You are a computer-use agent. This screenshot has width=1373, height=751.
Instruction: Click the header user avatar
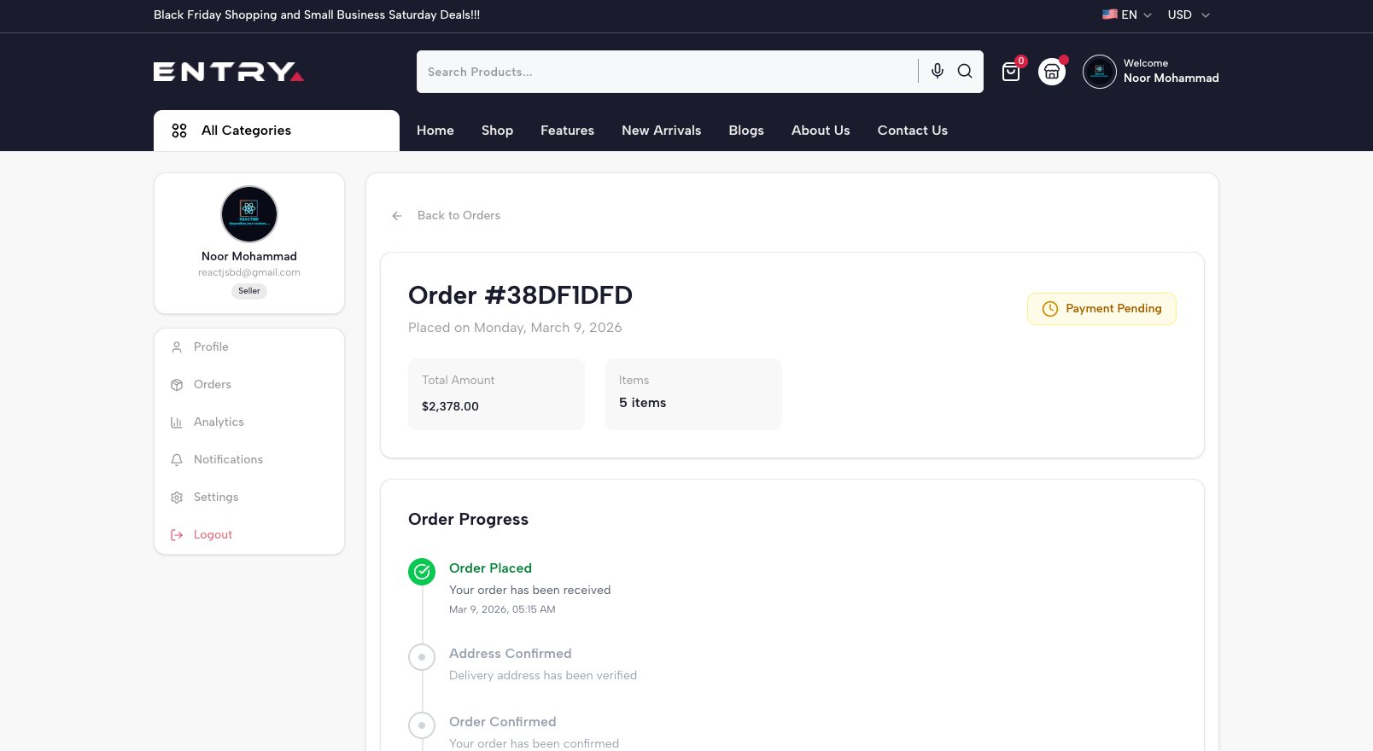[1100, 72]
